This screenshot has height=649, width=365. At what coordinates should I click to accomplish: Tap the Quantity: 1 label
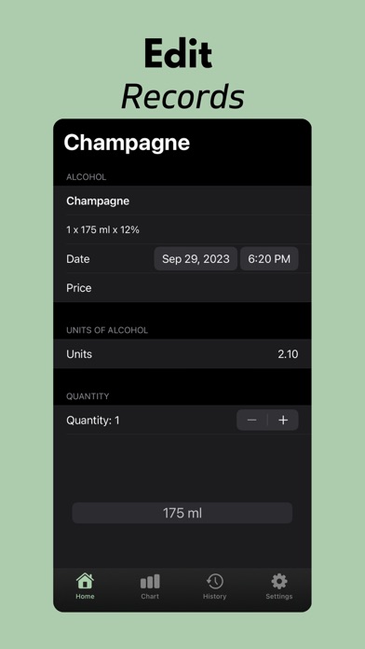[93, 421]
